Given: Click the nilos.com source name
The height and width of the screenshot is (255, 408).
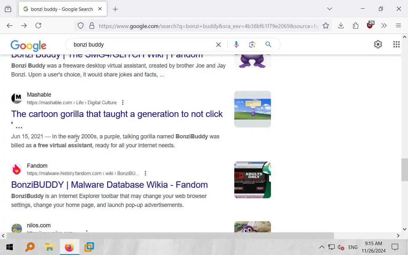Looking at the screenshot, I should point(39,225).
